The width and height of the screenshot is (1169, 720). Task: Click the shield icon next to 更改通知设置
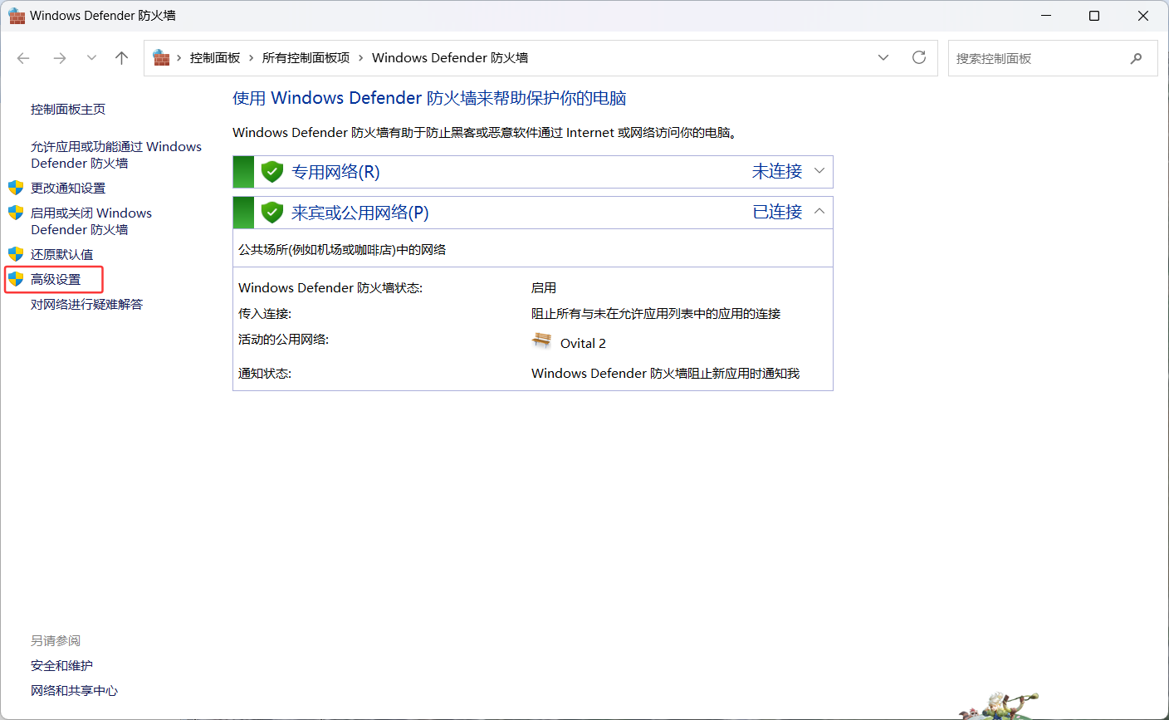[17, 188]
